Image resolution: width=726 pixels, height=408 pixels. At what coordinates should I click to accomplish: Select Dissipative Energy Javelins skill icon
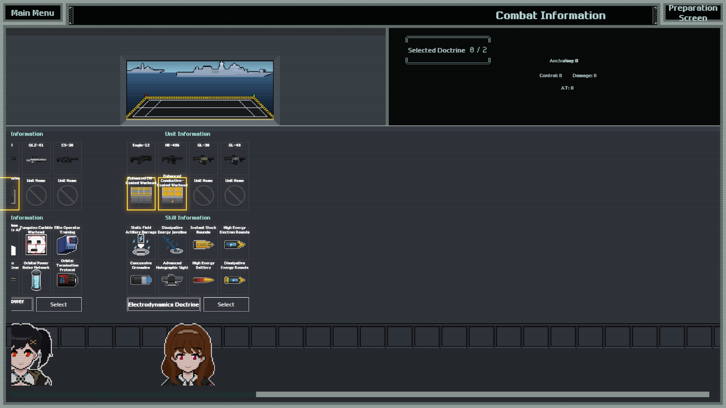[172, 244]
